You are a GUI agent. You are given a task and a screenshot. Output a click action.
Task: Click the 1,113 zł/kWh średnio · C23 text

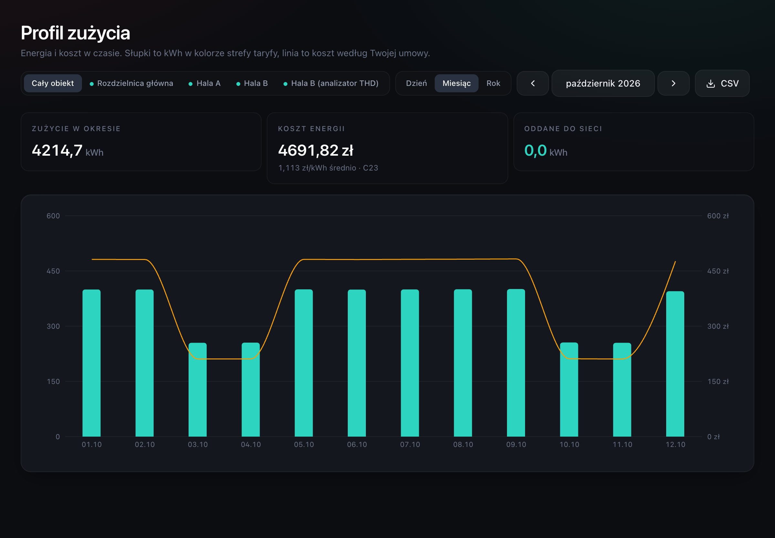pyautogui.click(x=328, y=168)
